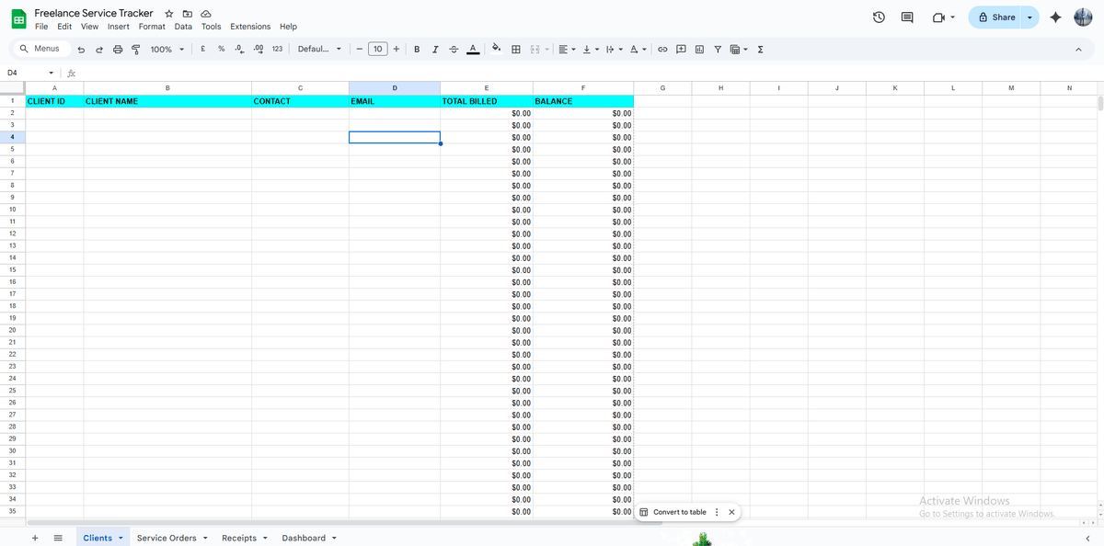Screen dimensions: 1104x546
Task: Toggle italic formatting
Action: pos(435,50)
